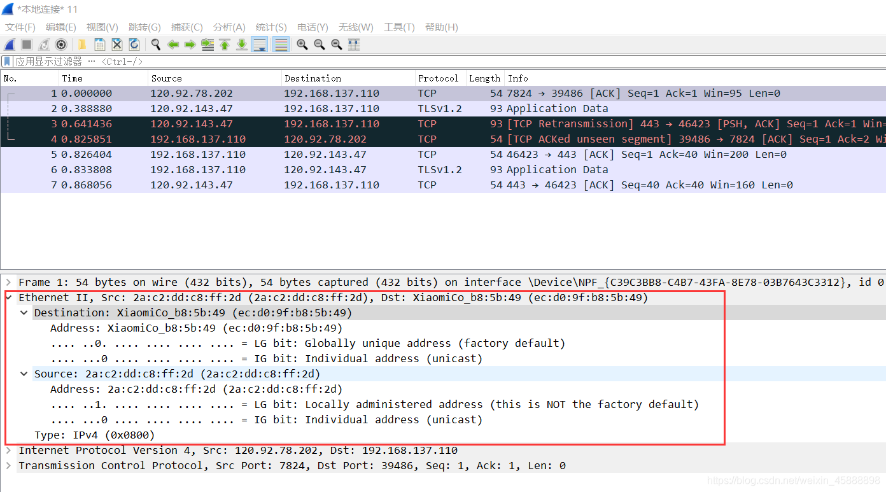Screen dimensions: 886x492
Task: Find a packet with the magnifier icon
Action: click(156, 45)
